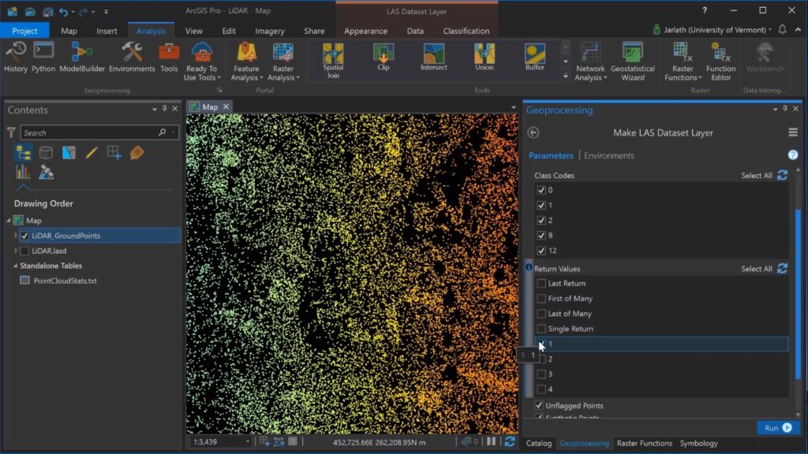Screen dimensions: 808x454
Task: Open the map scale dropdown
Action: point(247,442)
